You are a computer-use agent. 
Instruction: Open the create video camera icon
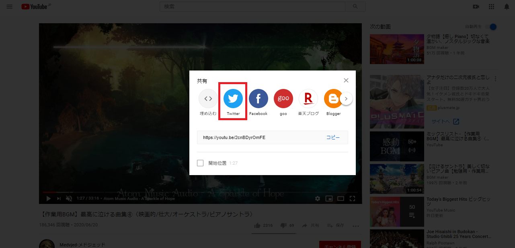point(476,7)
